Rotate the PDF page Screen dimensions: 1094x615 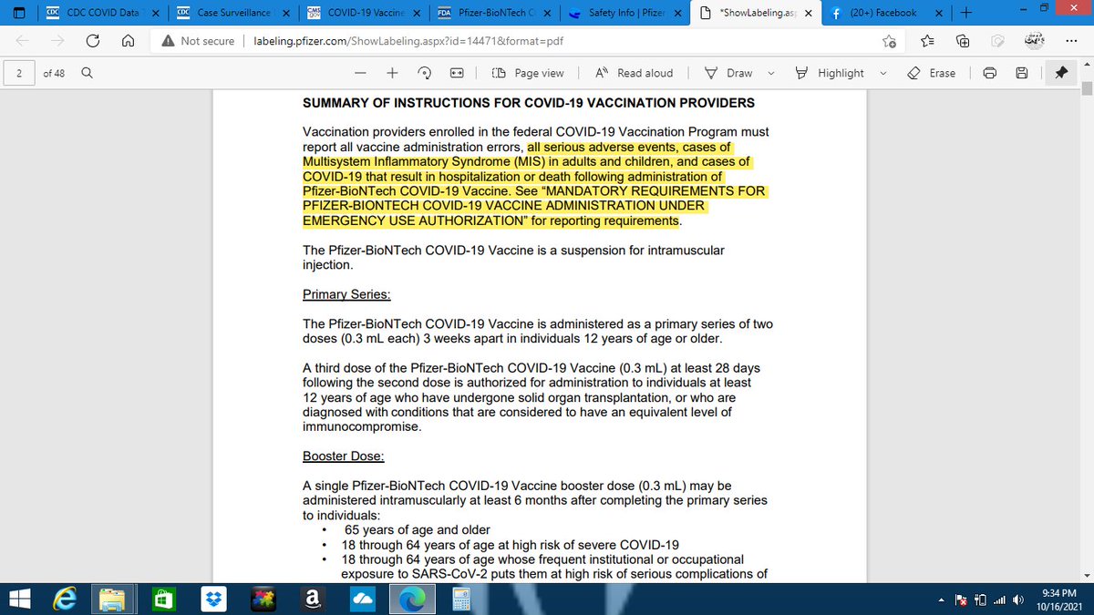pyautogui.click(x=425, y=73)
